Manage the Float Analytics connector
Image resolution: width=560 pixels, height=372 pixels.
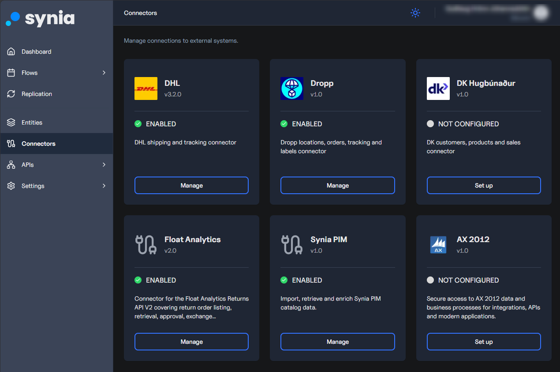click(x=191, y=342)
